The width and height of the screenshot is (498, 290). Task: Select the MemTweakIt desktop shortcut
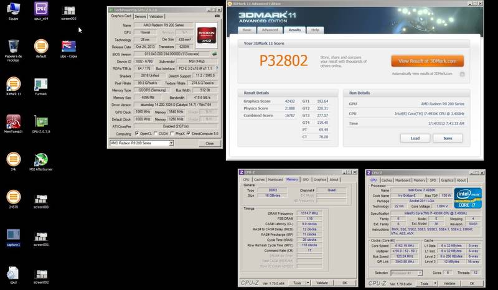pyautogui.click(x=13, y=124)
